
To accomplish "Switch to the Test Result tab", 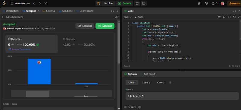I will tap(148, 74).
